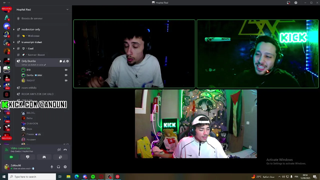Image resolution: width=320 pixels, height=180 pixels.
Task: Disconnect from voice with hang-up icon
Action: point(65,150)
